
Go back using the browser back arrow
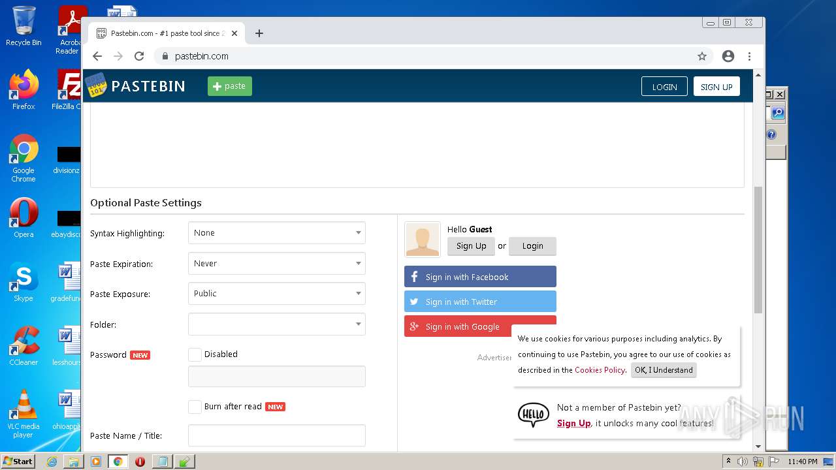coord(97,56)
